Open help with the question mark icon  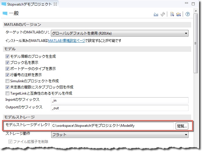188,14
